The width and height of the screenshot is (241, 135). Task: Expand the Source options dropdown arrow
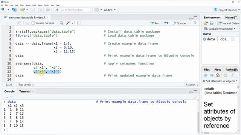pos(189,23)
